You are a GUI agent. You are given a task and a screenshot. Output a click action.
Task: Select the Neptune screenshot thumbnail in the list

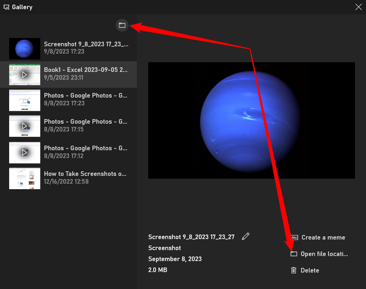click(25, 48)
